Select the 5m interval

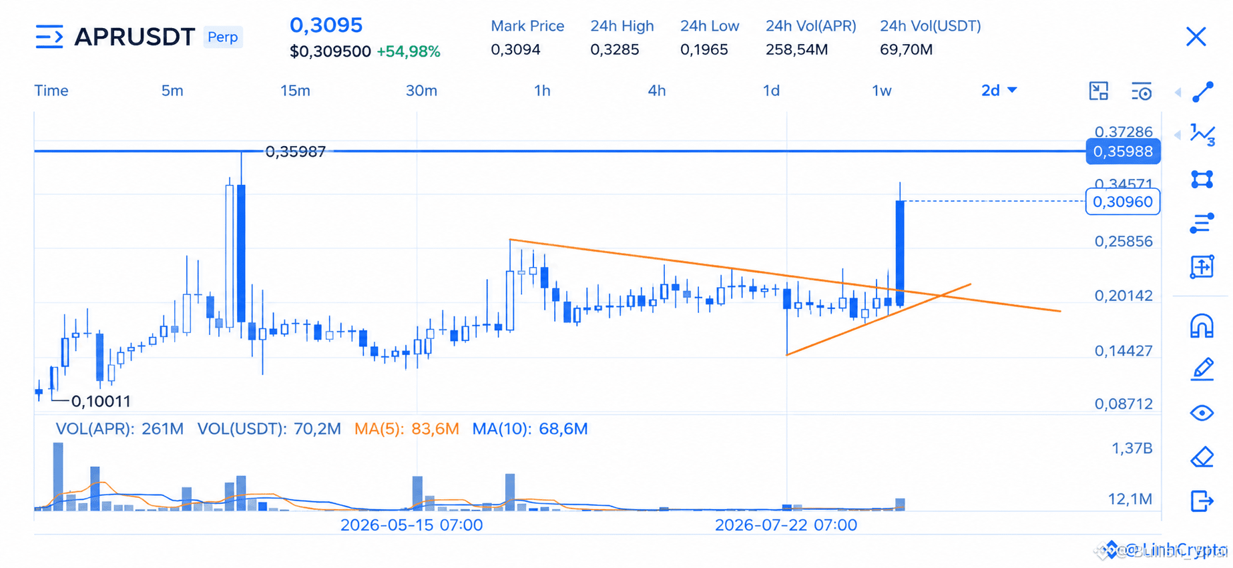coord(172,90)
